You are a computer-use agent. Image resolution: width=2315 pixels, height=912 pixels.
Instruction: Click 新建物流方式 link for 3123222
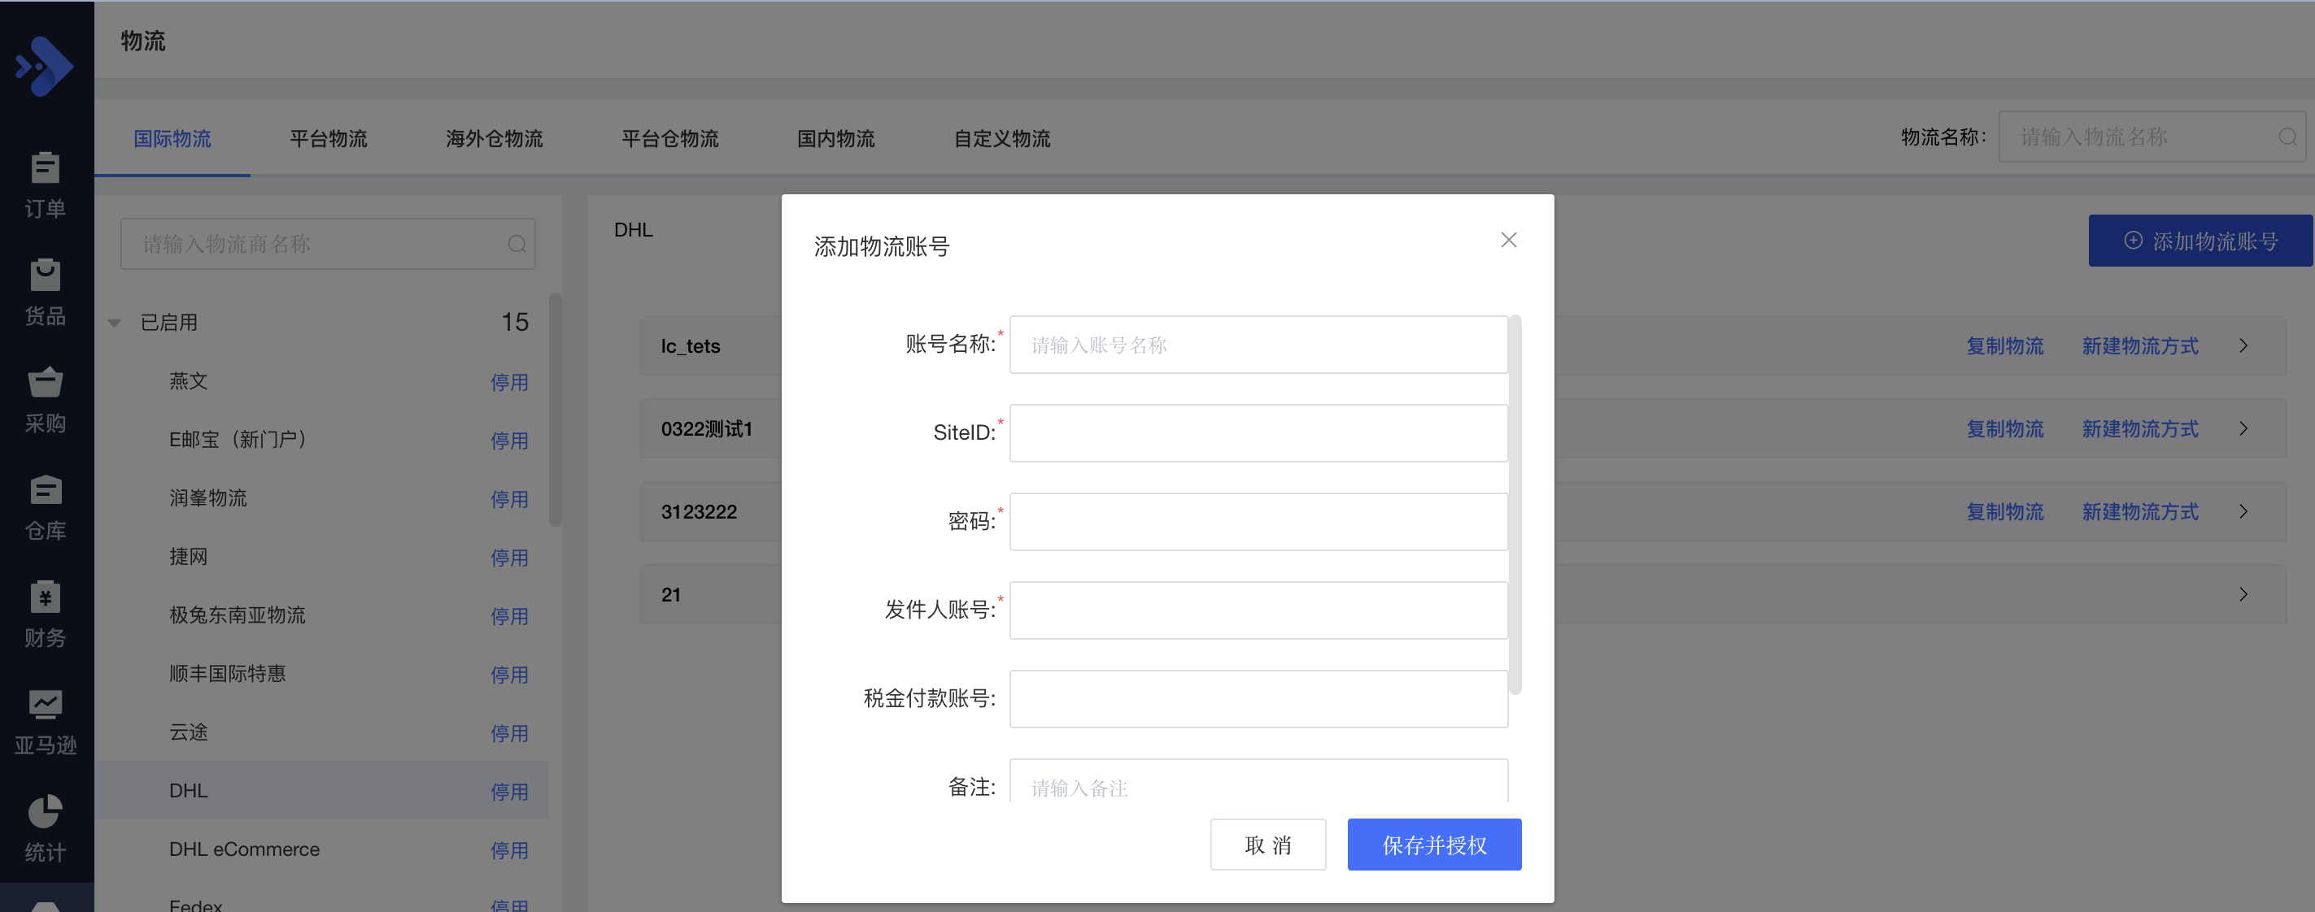coord(2140,511)
